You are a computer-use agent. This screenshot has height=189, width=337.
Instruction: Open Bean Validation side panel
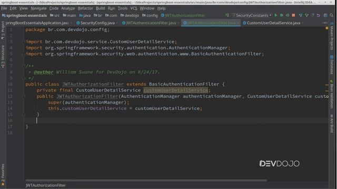pyautogui.click(x=332, y=94)
